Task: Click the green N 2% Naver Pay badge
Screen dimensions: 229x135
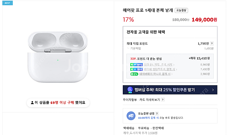Action: point(134,74)
